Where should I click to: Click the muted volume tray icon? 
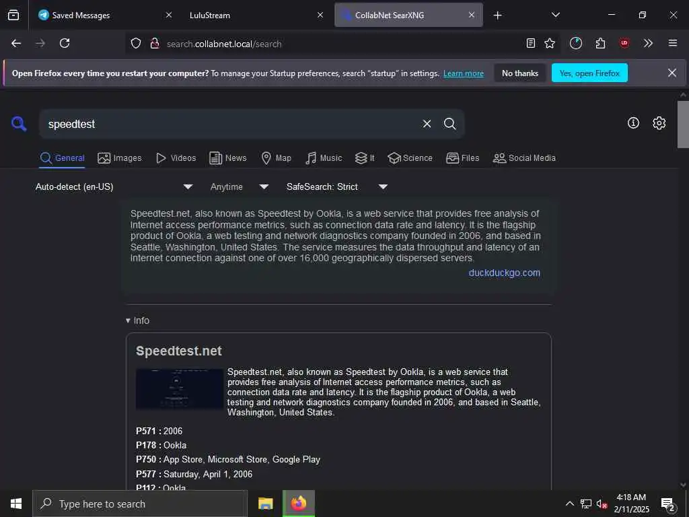602,504
